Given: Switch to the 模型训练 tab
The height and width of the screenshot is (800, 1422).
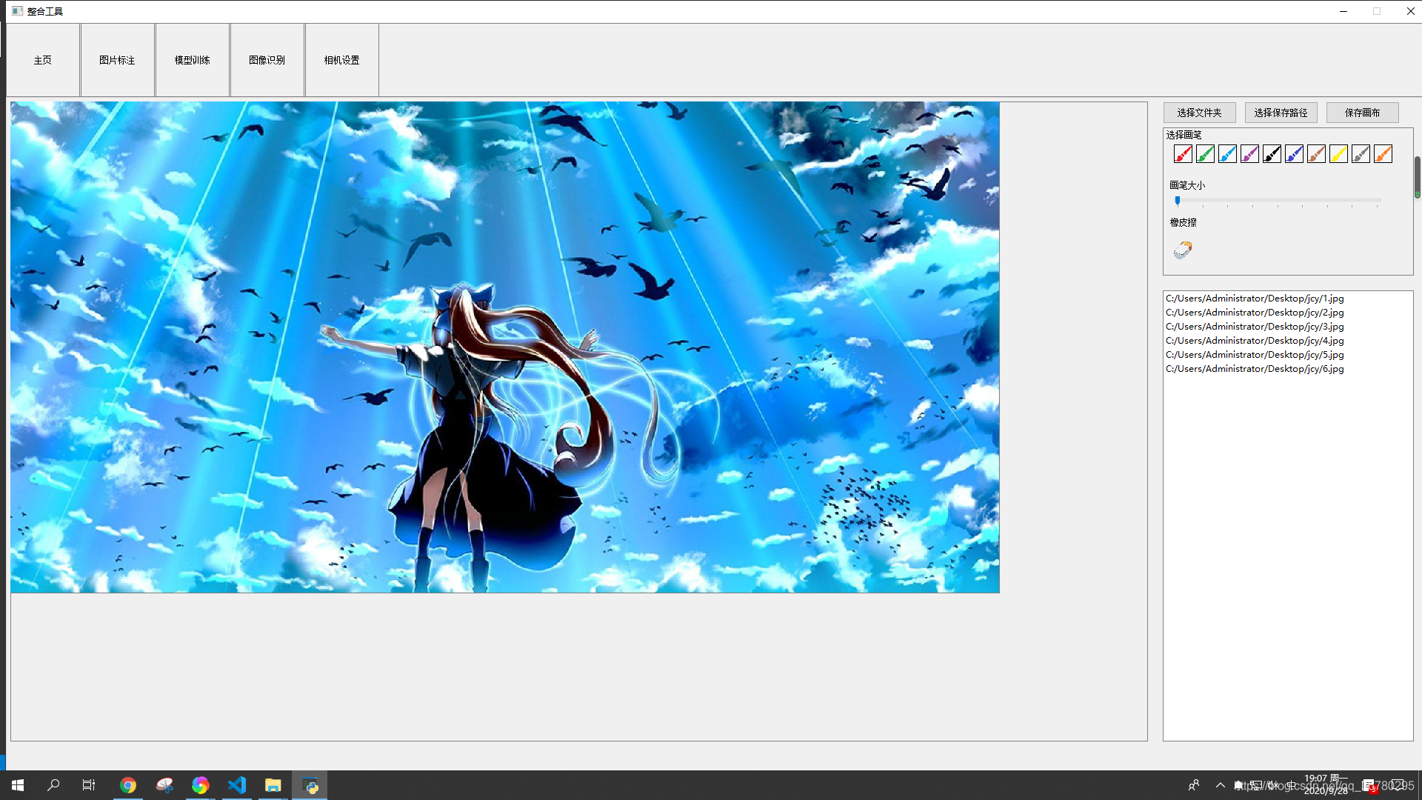Looking at the screenshot, I should pos(192,60).
